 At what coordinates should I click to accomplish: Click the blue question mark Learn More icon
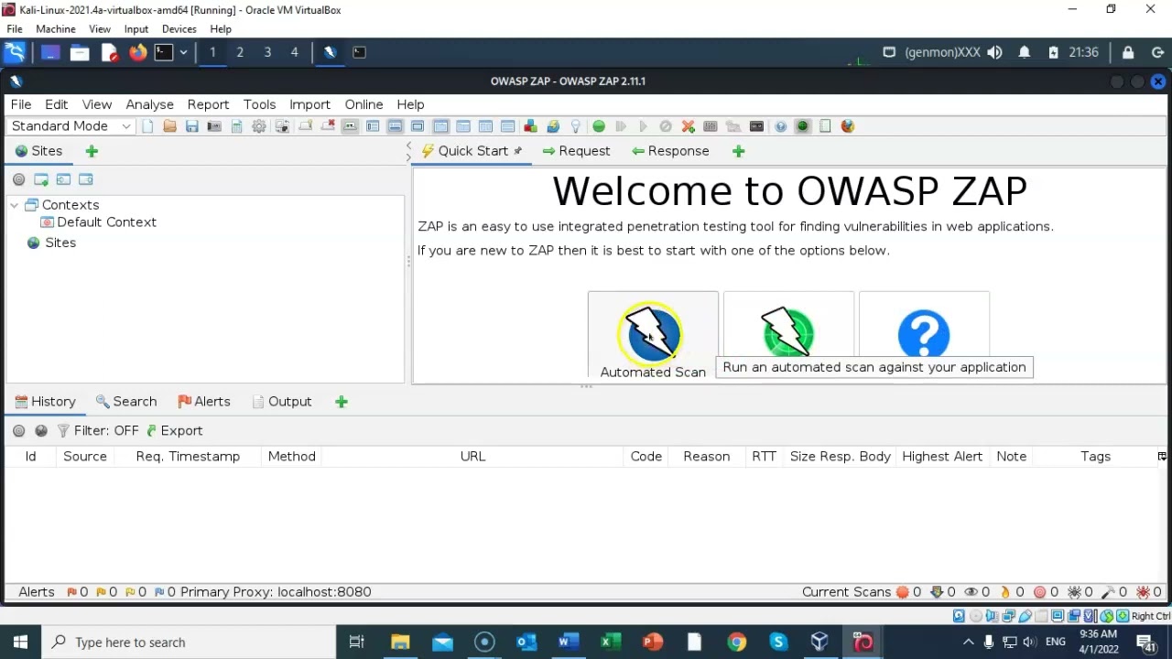(924, 333)
